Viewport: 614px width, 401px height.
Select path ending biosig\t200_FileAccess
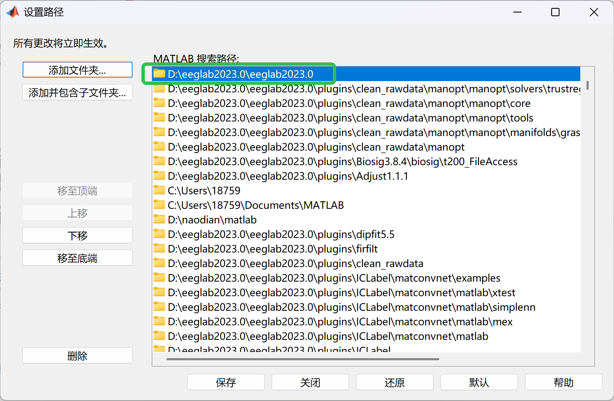(x=366, y=161)
